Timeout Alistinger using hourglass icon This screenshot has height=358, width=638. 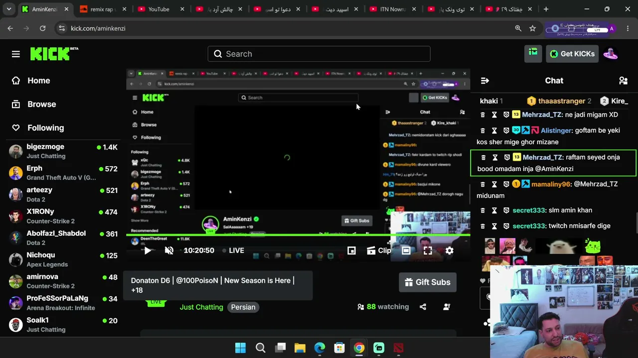(x=494, y=131)
